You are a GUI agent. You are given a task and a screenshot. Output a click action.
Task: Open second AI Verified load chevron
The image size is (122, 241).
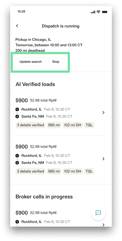(x=103, y=159)
